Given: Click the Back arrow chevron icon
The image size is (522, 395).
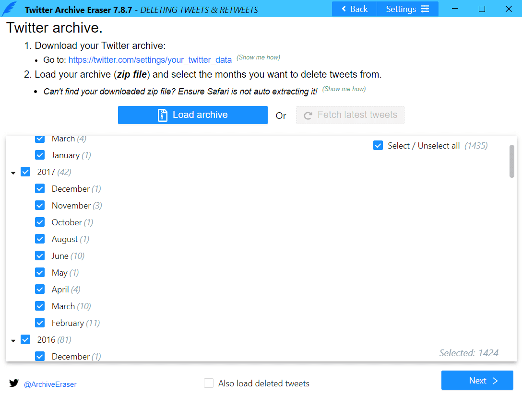Looking at the screenshot, I should pyautogui.click(x=344, y=9).
